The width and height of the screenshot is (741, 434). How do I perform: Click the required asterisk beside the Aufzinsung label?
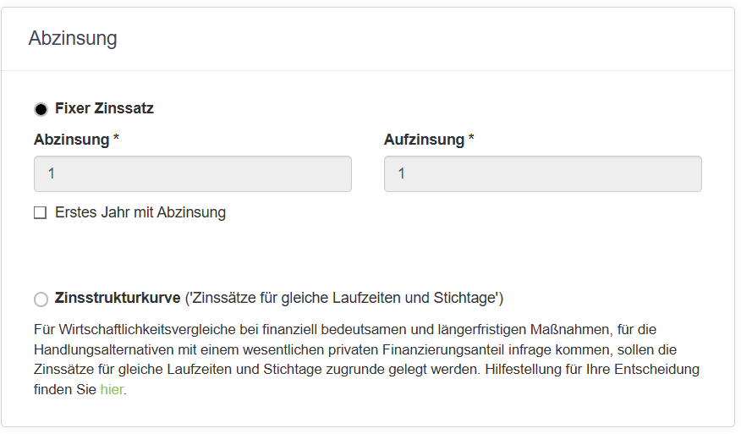(471, 139)
